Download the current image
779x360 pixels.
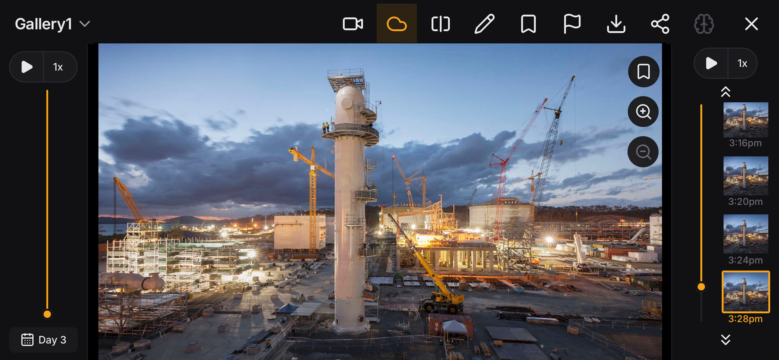coord(616,24)
